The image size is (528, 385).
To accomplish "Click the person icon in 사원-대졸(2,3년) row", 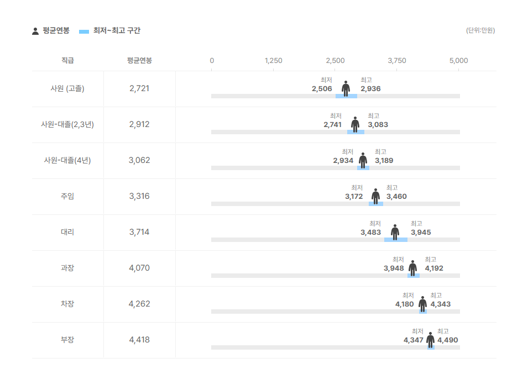I will point(355,124).
